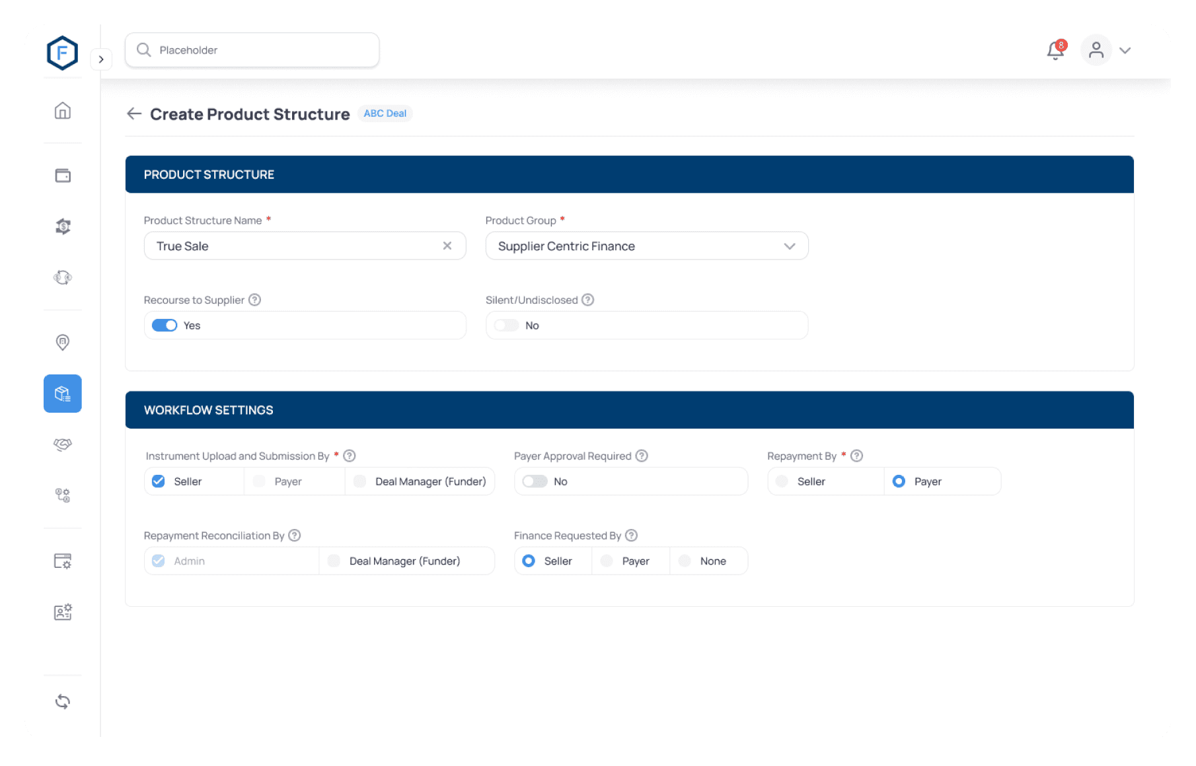Open the handshake deals sidebar icon
This screenshot has height=766, width=1196.
63,444
